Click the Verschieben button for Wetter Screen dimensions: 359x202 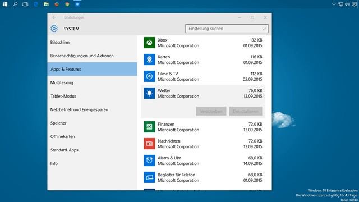click(x=211, y=111)
